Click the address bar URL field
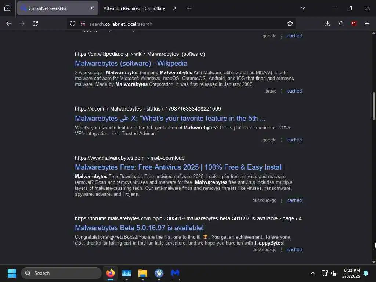Image resolution: width=376 pixels, height=282 pixels. (182, 24)
